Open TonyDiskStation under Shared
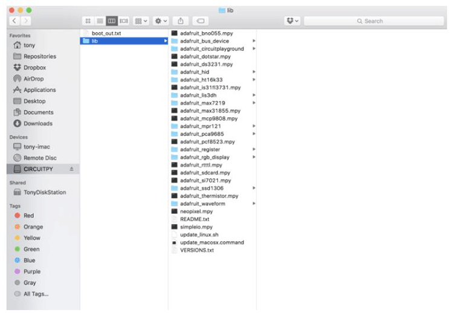 (x=44, y=192)
